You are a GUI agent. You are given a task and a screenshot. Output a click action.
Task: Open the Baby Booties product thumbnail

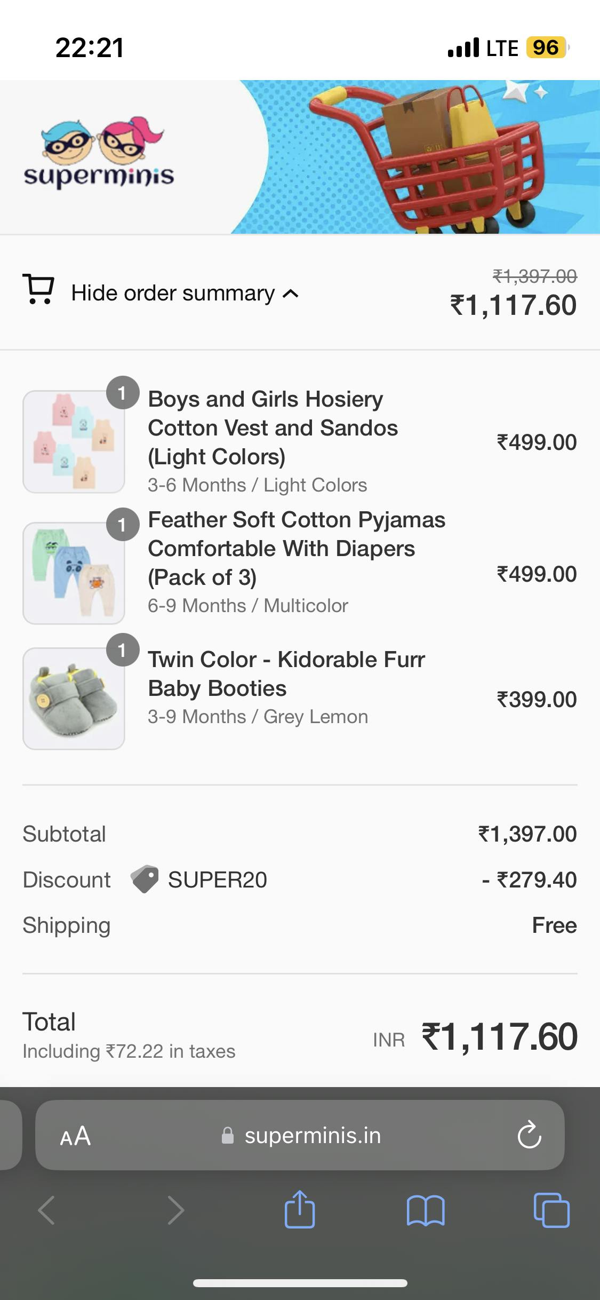click(x=74, y=698)
